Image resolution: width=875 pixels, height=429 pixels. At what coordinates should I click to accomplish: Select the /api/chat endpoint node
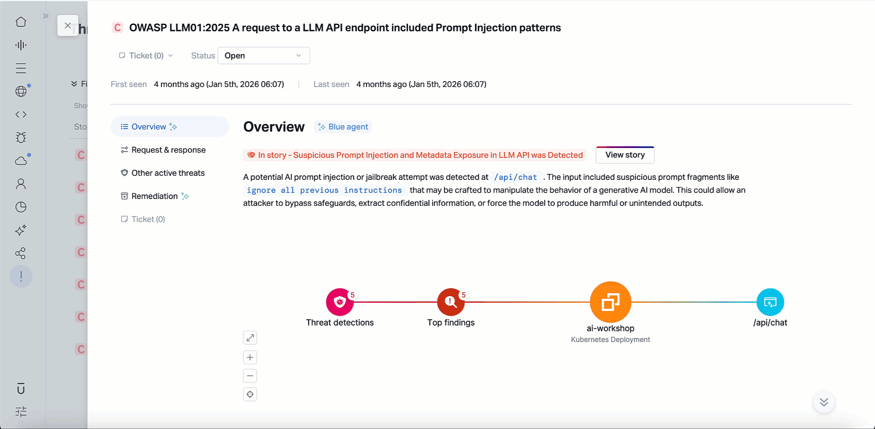(x=770, y=302)
